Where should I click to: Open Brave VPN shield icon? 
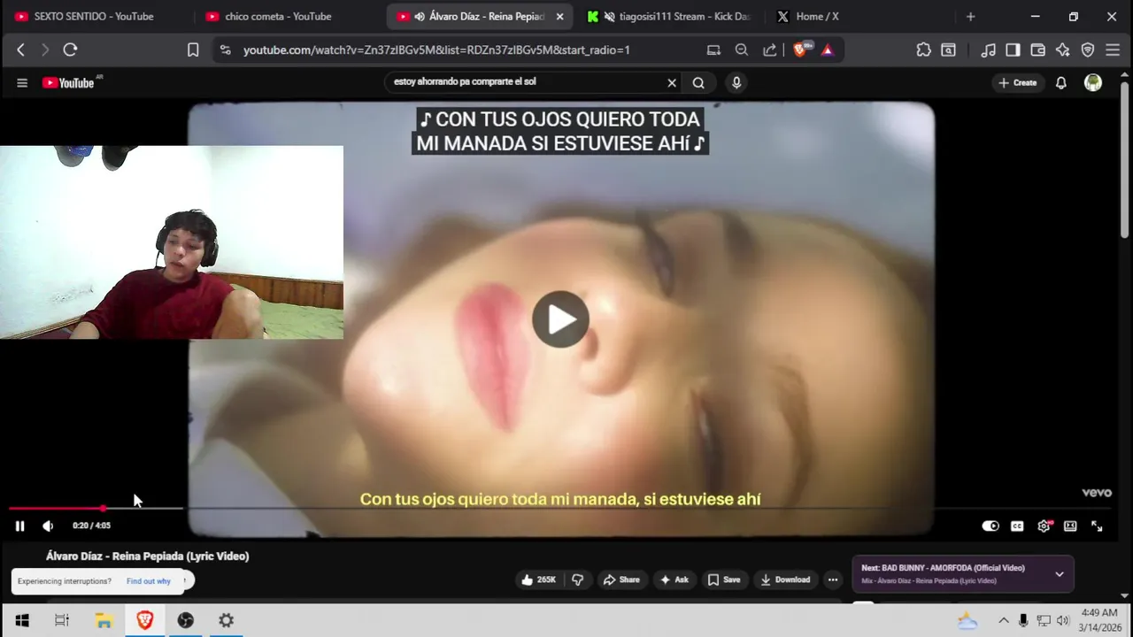1088,50
